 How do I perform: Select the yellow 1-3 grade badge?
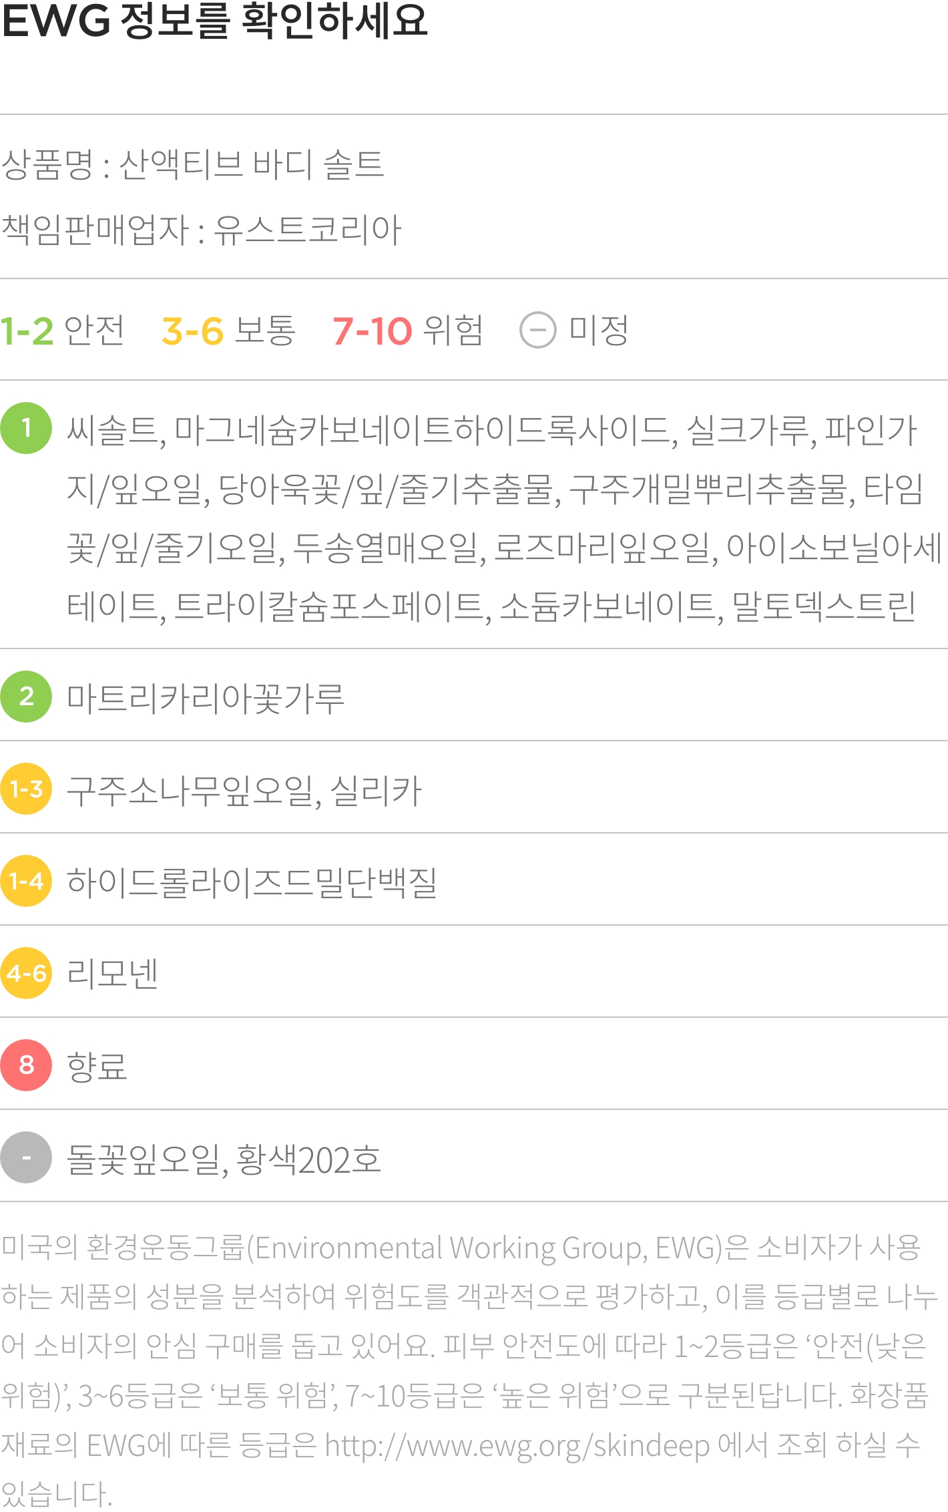point(26,789)
